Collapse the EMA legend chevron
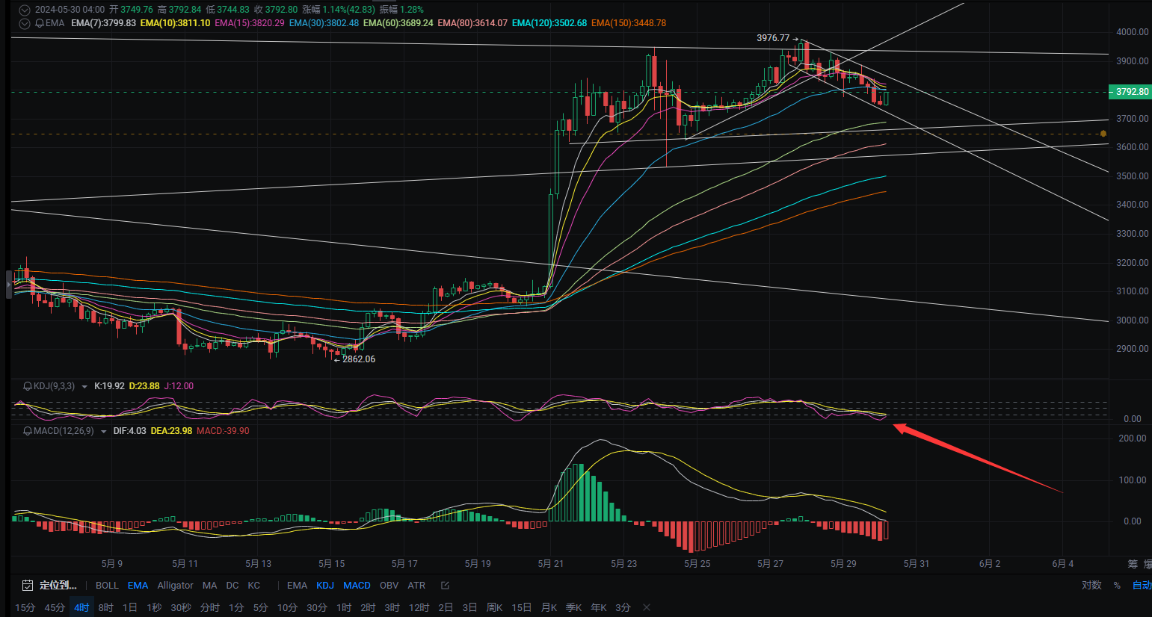Screen dimensions: 1152x617 [x=24, y=23]
